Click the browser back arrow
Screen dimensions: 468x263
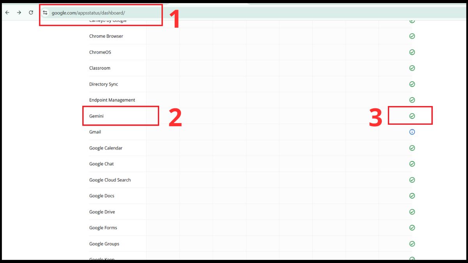pos(7,12)
